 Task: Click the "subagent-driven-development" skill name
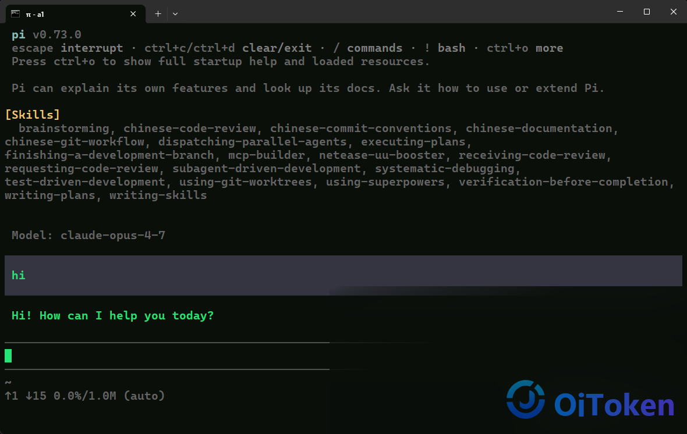click(267, 169)
